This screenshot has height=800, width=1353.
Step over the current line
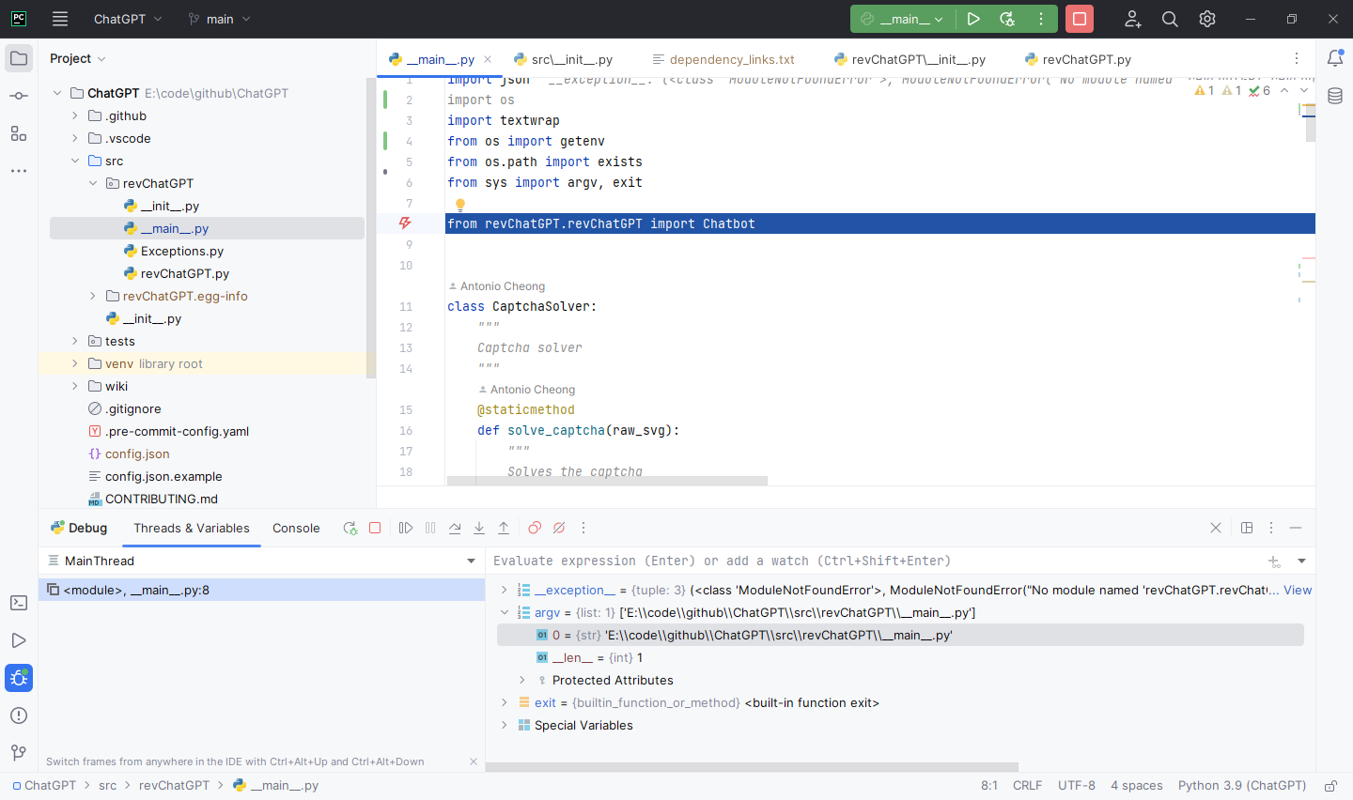coord(455,528)
